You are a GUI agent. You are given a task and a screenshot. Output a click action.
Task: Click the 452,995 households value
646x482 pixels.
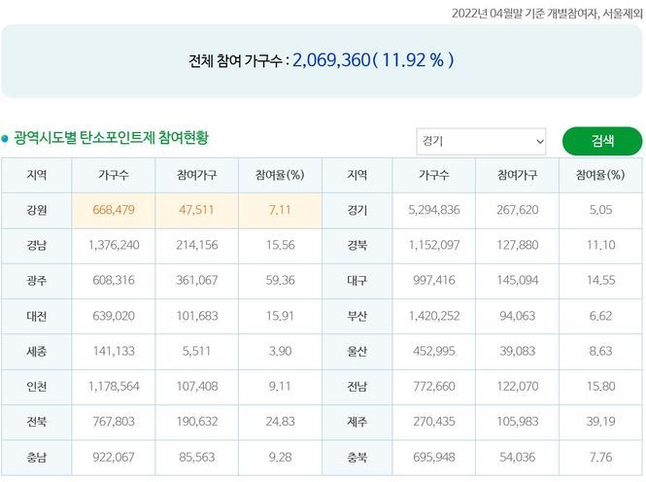(434, 351)
